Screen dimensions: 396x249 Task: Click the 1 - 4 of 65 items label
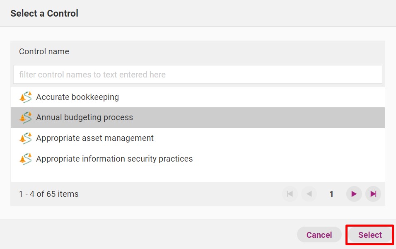click(48, 194)
